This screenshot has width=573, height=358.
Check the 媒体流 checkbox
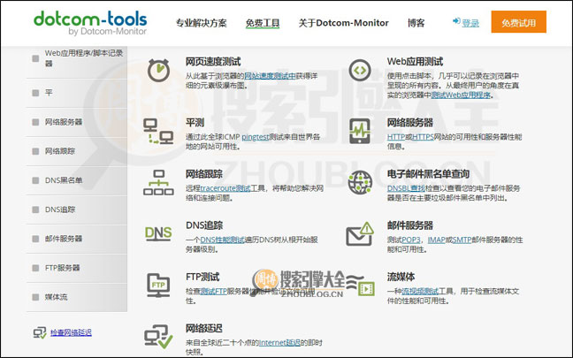click(x=35, y=297)
